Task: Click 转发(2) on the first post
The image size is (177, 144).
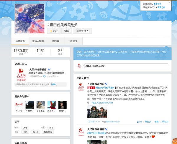Action: (148, 121)
